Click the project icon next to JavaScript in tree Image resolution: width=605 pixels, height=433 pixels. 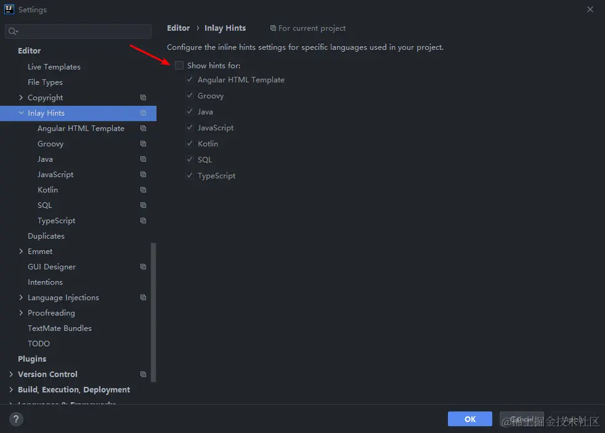pyautogui.click(x=143, y=175)
